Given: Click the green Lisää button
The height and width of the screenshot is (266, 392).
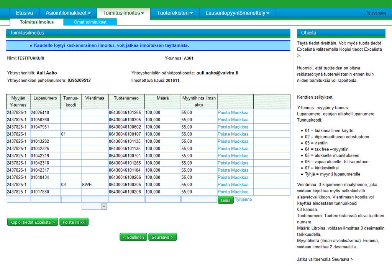Looking at the screenshot, I should coord(225,200).
